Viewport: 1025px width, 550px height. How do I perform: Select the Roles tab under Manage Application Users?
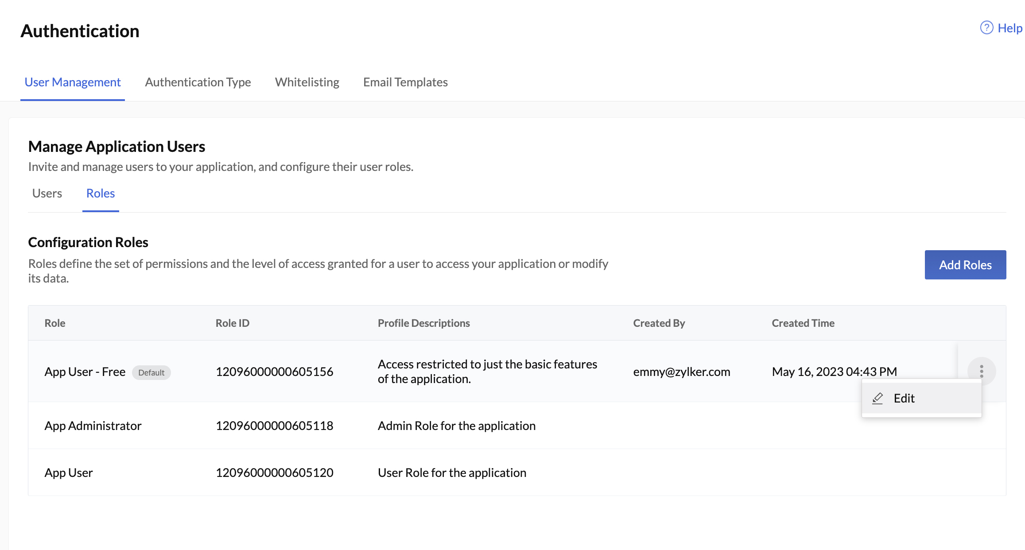pos(101,193)
